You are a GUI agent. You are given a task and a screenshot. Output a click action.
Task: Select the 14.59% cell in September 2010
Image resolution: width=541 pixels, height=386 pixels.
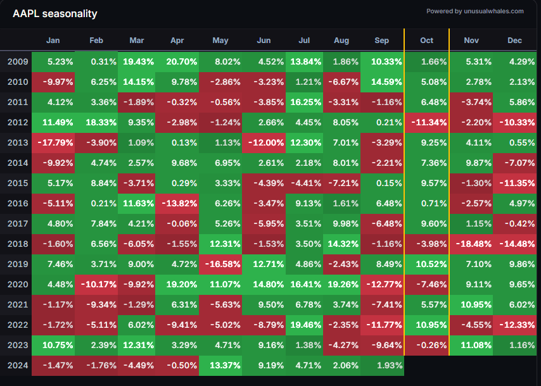(x=382, y=82)
